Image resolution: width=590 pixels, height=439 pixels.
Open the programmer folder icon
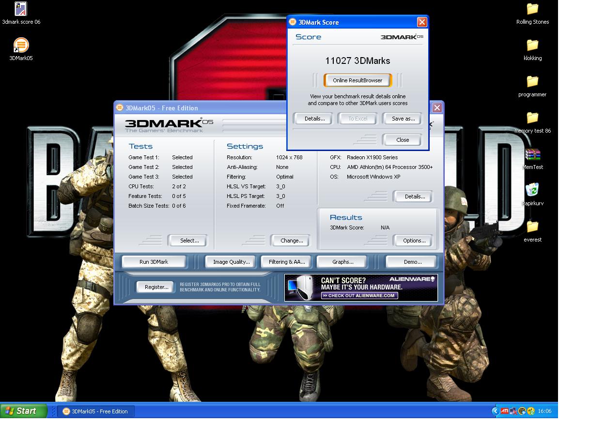pyautogui.click(x=532, y=81)
